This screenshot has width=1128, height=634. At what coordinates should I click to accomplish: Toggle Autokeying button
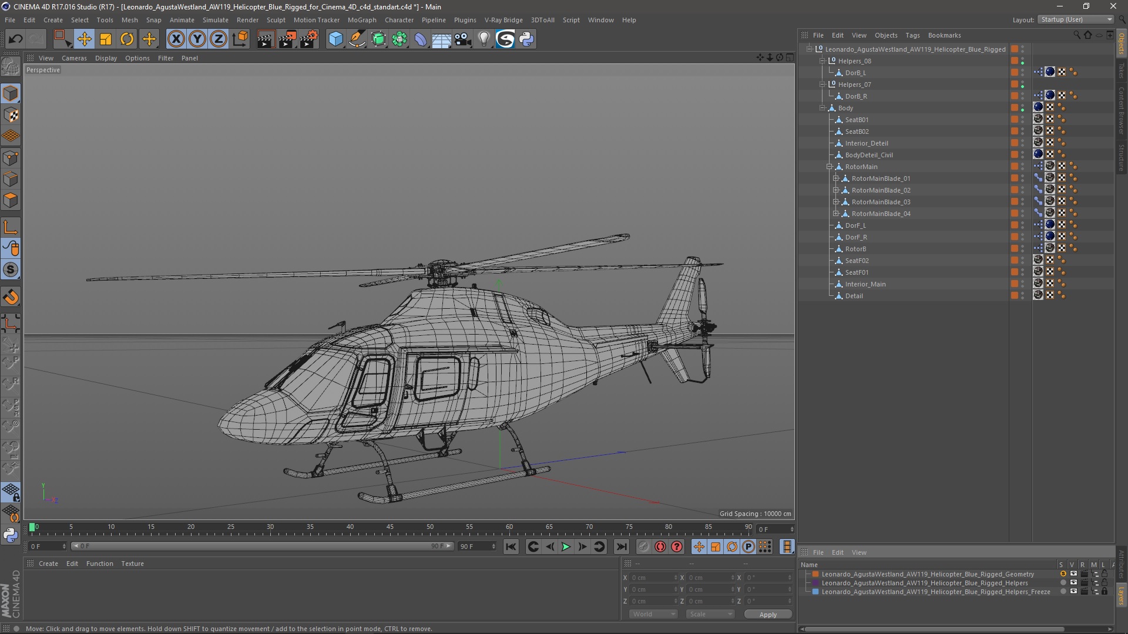pos(660,547)
